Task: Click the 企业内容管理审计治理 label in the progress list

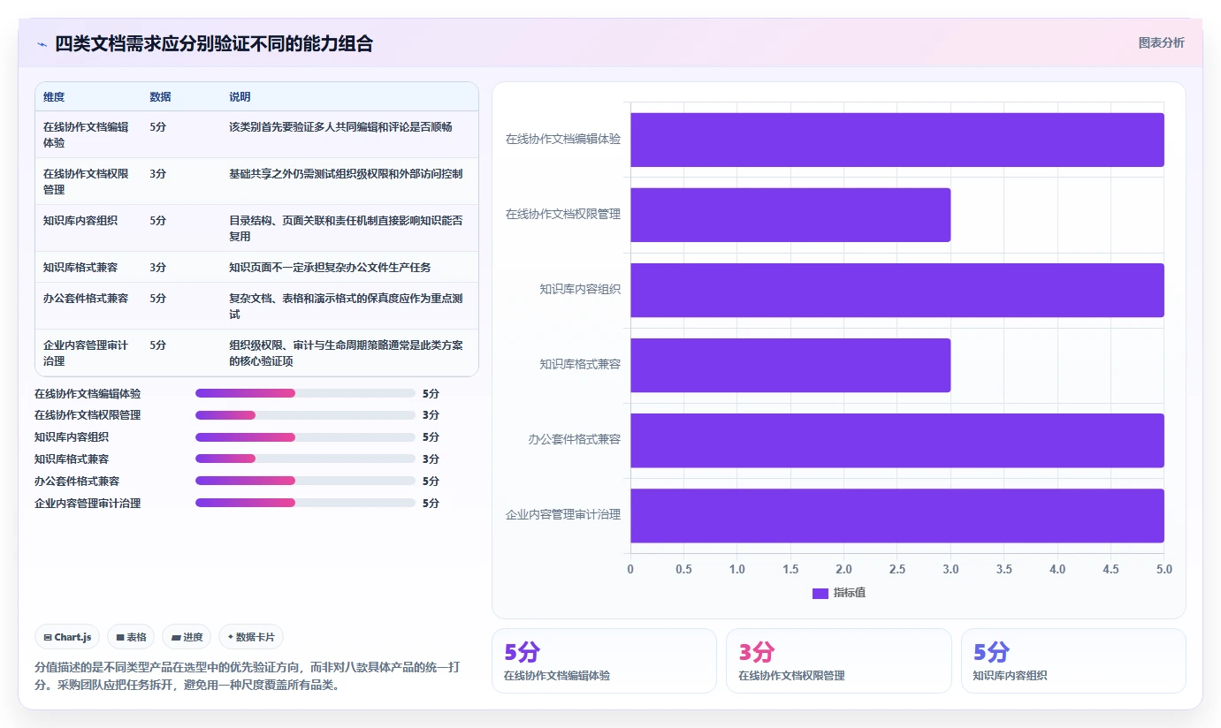Action: (x=88, y=504)
